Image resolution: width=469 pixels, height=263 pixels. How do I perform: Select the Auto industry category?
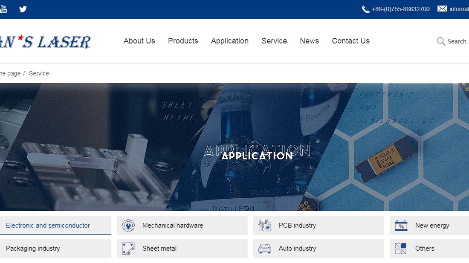[x=318, y=249]
